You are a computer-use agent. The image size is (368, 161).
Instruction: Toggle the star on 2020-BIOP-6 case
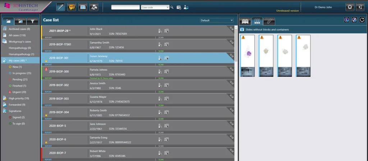click(x=46, y=142)
